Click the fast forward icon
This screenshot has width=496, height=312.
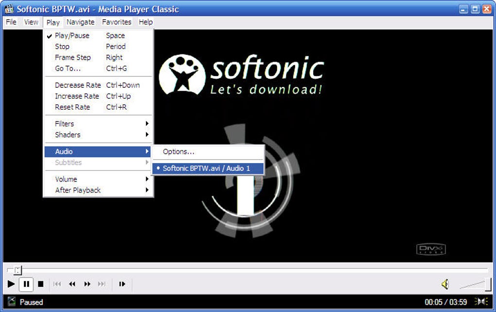click(x=88, y=284)
